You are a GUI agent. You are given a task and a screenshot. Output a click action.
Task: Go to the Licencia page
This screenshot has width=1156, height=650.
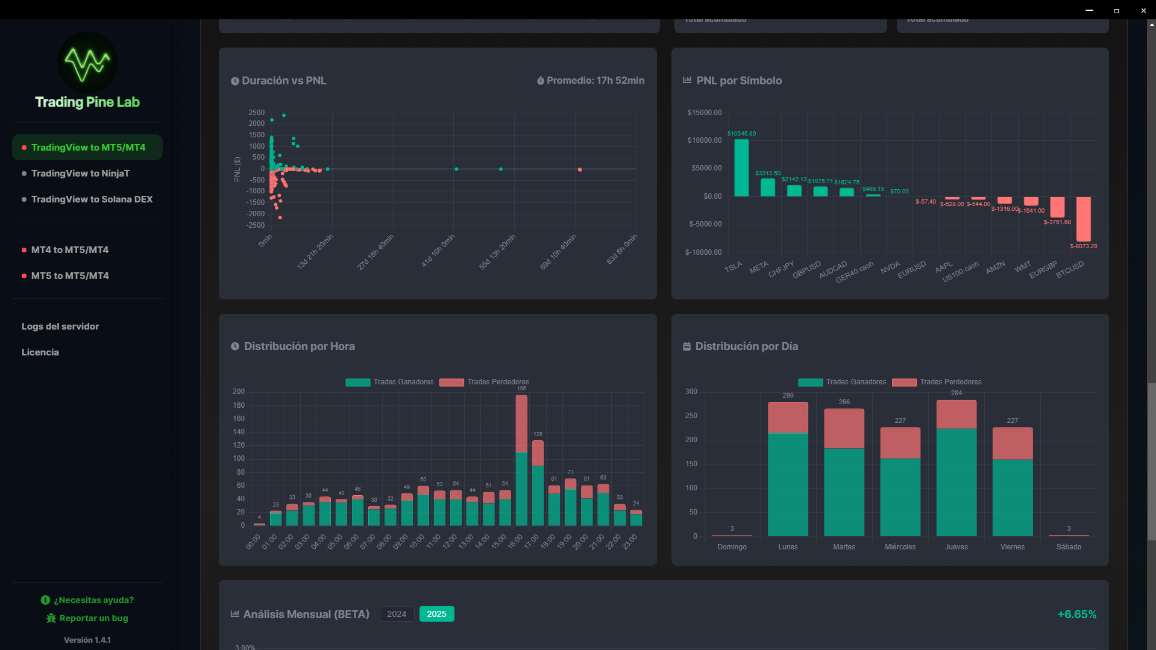coord(40,352)
